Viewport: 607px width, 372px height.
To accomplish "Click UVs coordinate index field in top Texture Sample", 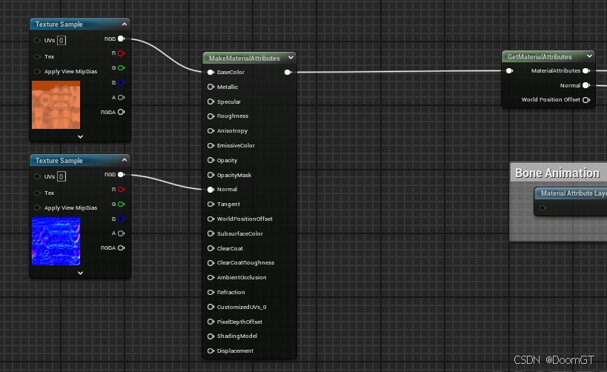I will [62, 40].
